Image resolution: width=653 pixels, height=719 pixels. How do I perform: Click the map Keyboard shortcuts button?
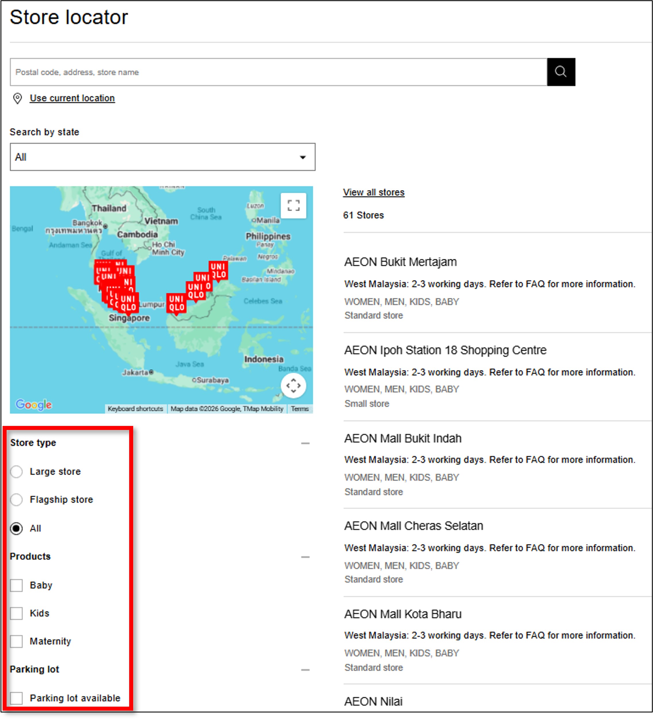tap(135, 409)
